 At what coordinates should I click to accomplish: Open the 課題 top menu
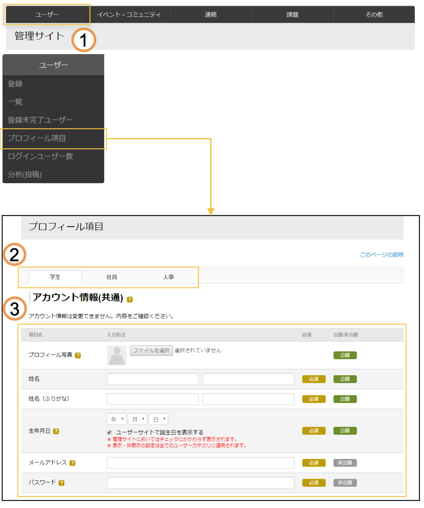pyautogui.click(x=292, y=14)
